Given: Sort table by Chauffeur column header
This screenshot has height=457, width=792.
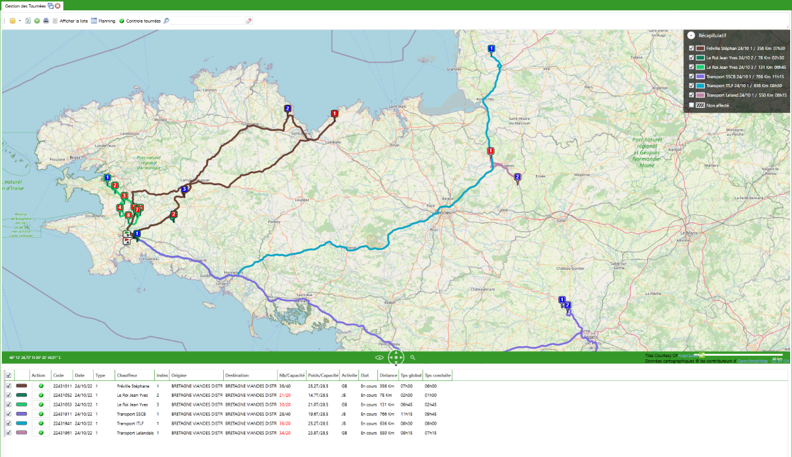Looking at the screenshot, I should pos(134,375).
